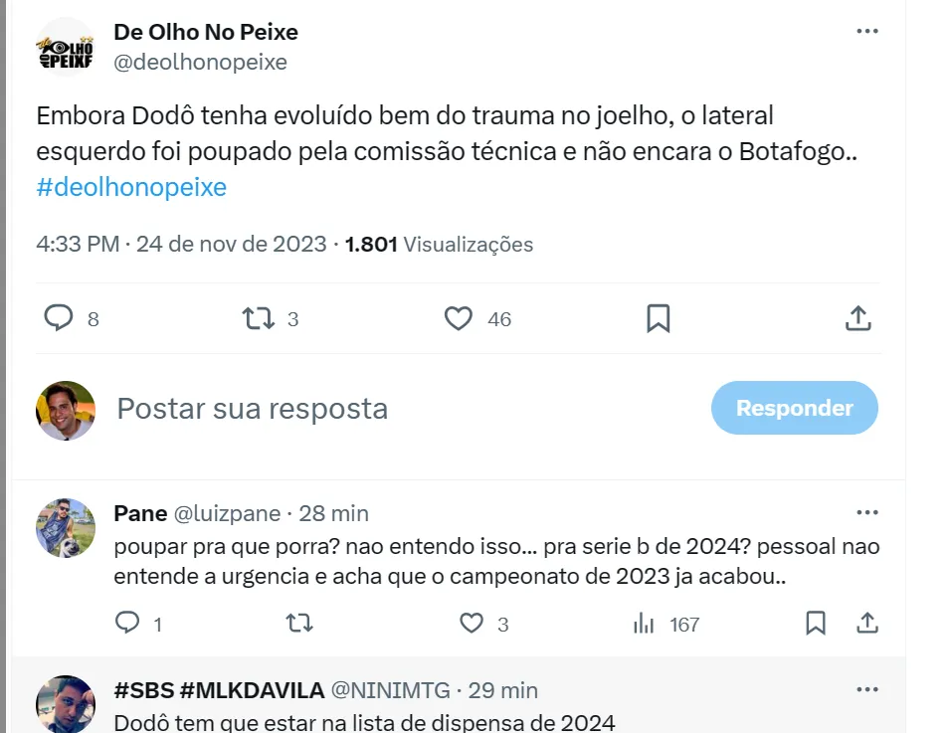
Task: Open De Olho No Peixe profile avatar
Action: [66, 47]
